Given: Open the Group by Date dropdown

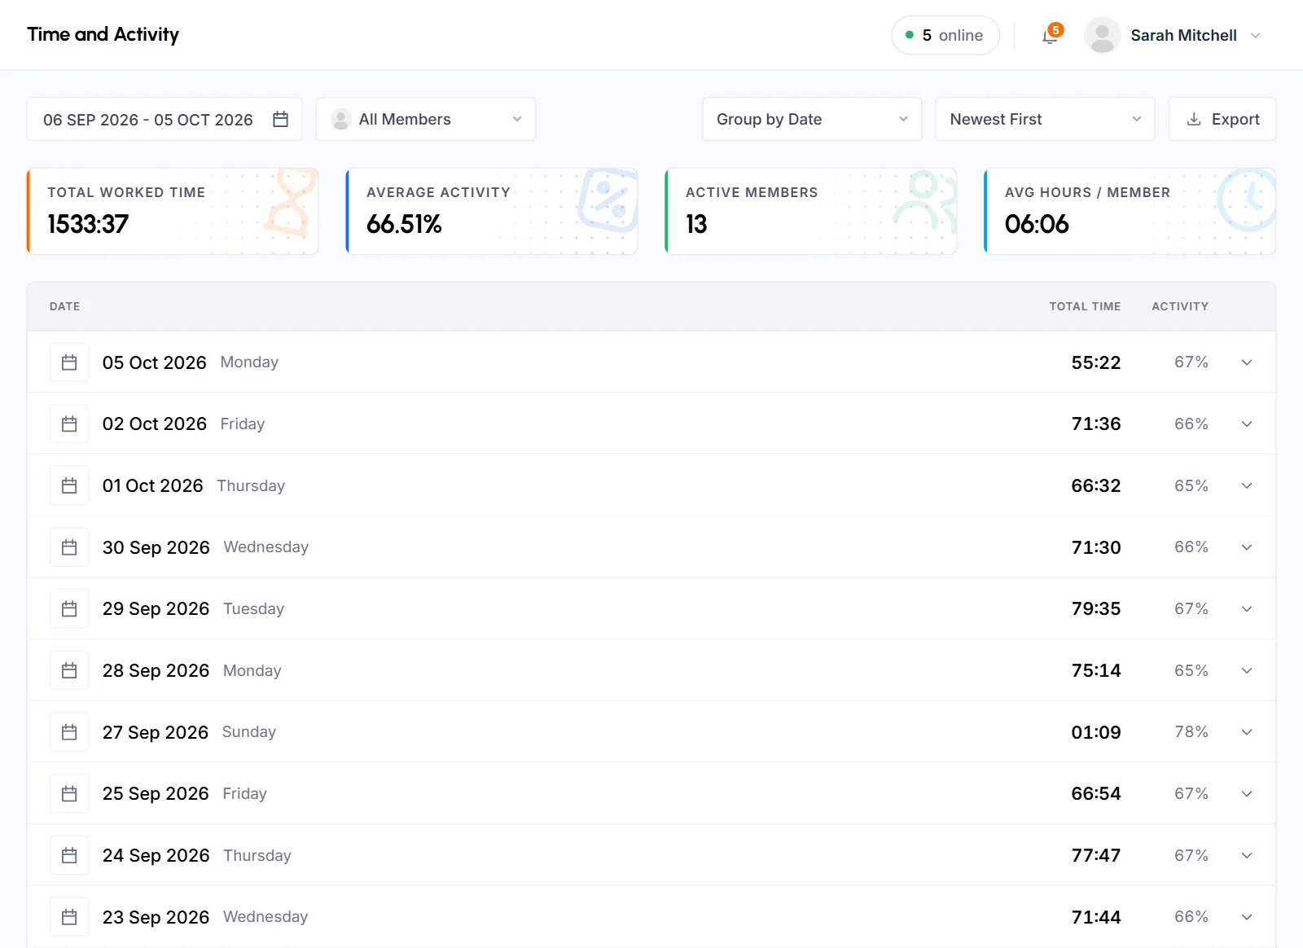Looking at the screenshot, I should click(x=812, y=119).
